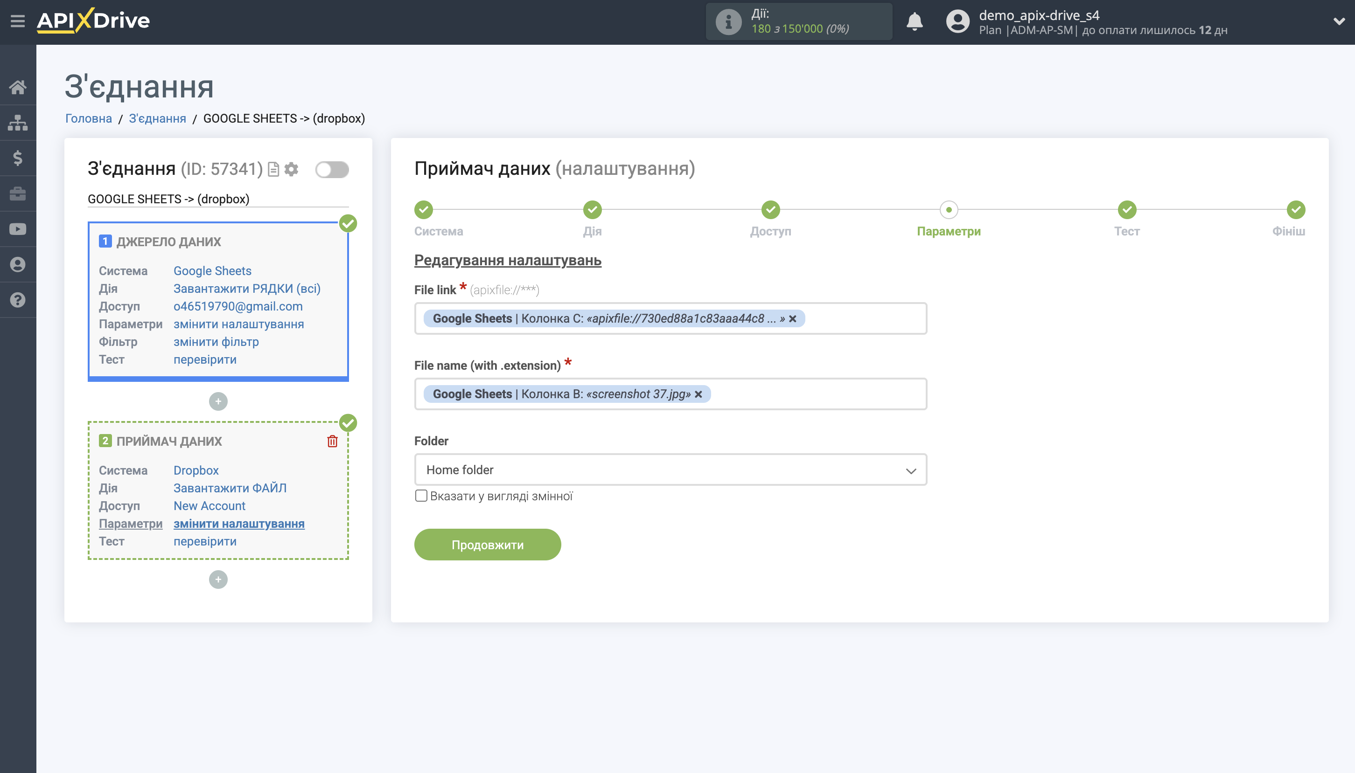Toggle the connection activation switch
This screenshot has height=773, width=1355.
332,169
